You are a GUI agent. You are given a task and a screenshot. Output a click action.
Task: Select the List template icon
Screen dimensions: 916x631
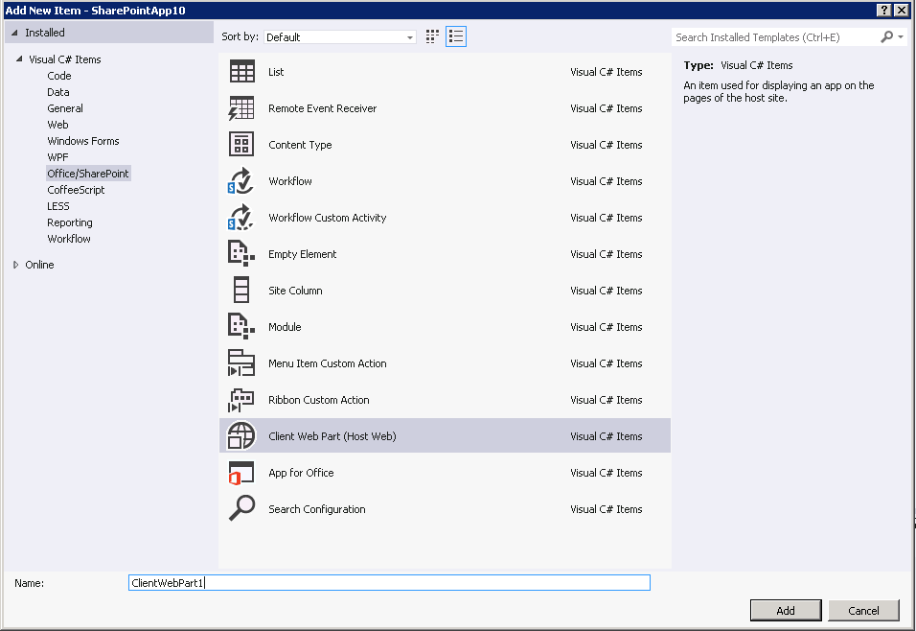[x=241, y=71]
